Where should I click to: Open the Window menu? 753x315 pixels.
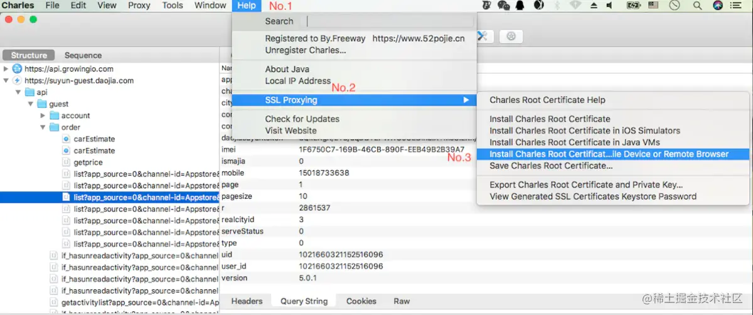(x=210, y=6)
